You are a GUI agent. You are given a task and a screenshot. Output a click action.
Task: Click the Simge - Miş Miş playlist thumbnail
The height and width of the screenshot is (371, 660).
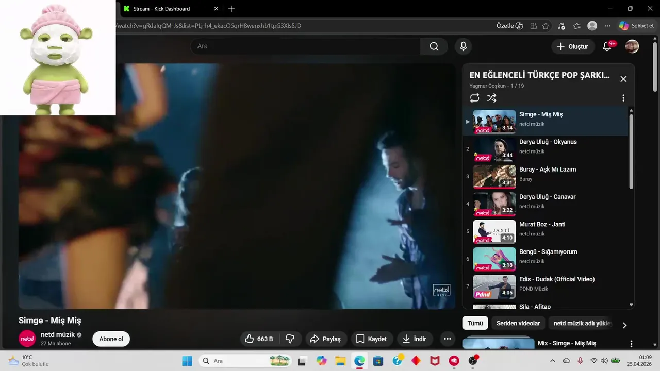point(494,122)
